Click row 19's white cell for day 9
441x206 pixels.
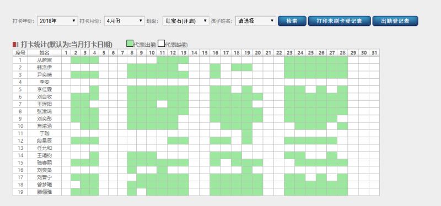(x=142, y=192)
